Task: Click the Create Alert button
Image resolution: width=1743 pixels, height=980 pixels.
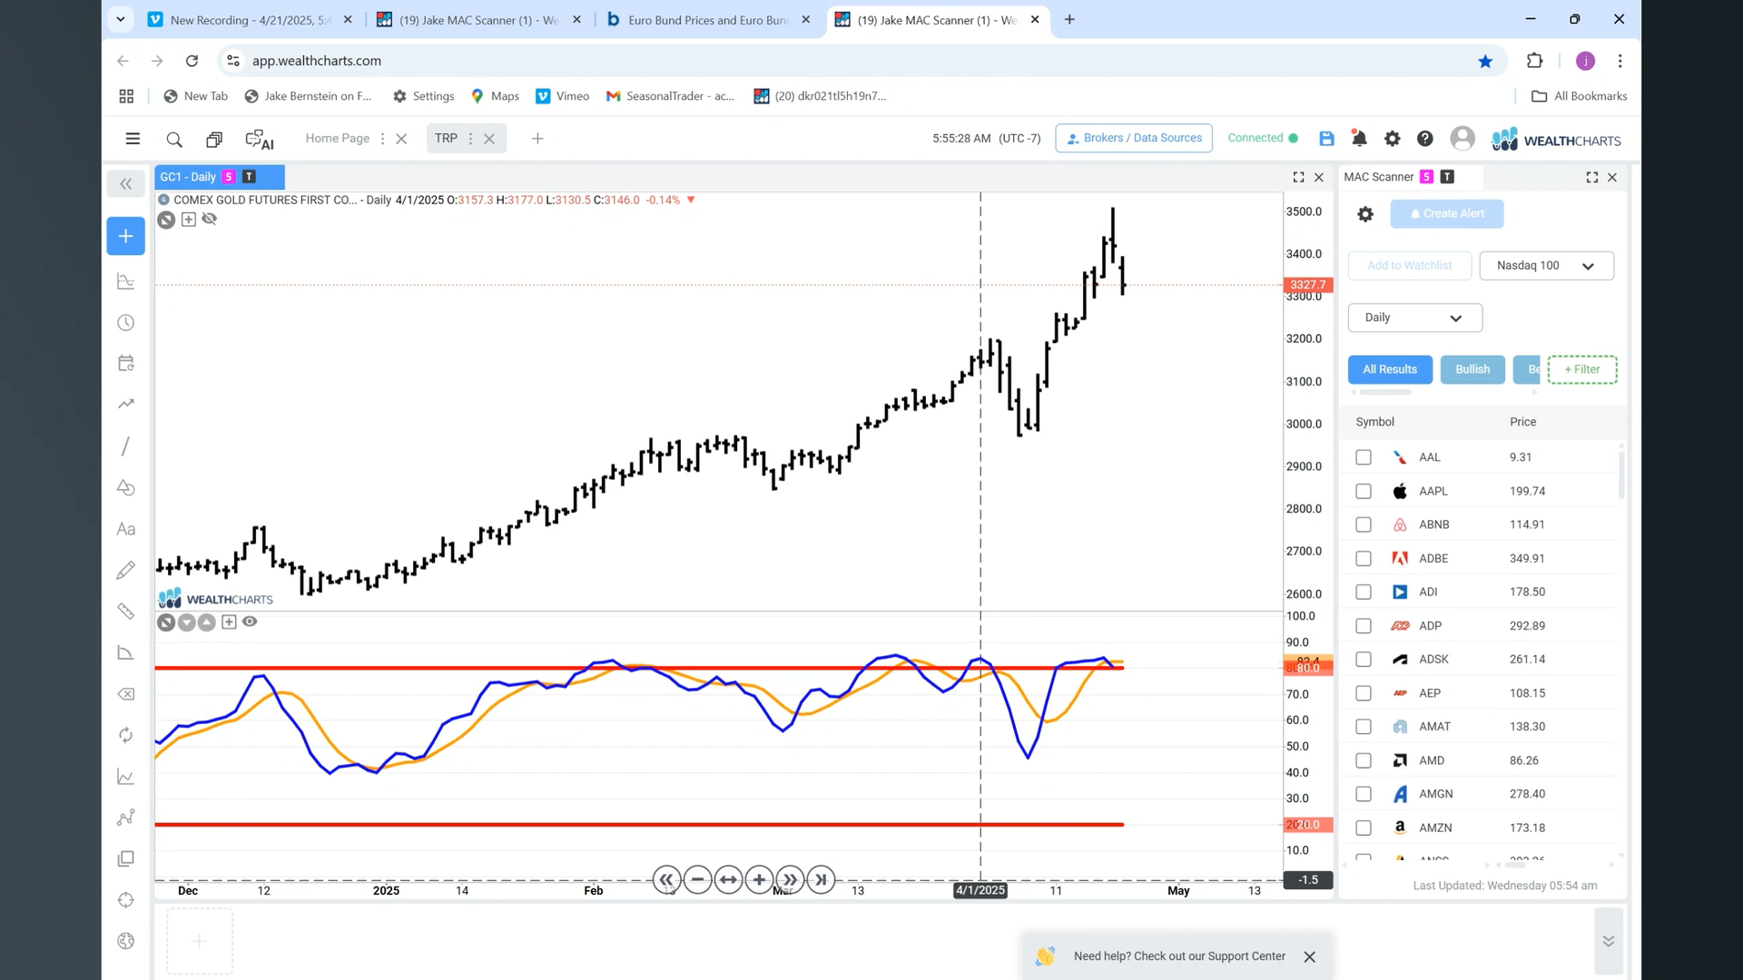Action: point(1447,214)
